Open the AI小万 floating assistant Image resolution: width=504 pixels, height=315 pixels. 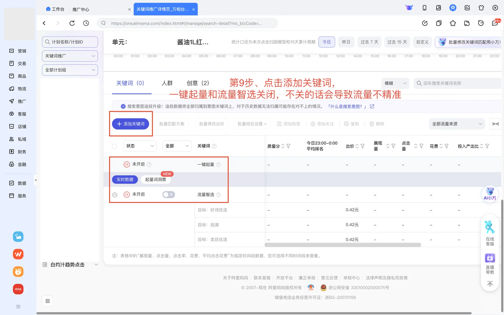(x=490, y=193)
